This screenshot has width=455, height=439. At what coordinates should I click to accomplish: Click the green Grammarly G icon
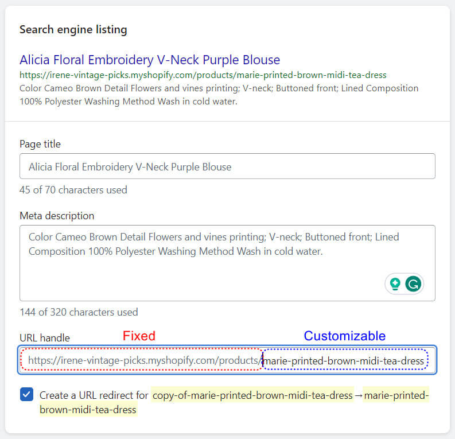413,283
